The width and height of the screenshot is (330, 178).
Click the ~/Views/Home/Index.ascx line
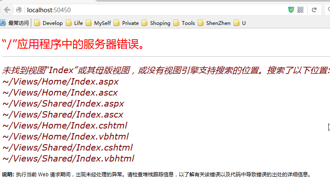pos(60,93)
